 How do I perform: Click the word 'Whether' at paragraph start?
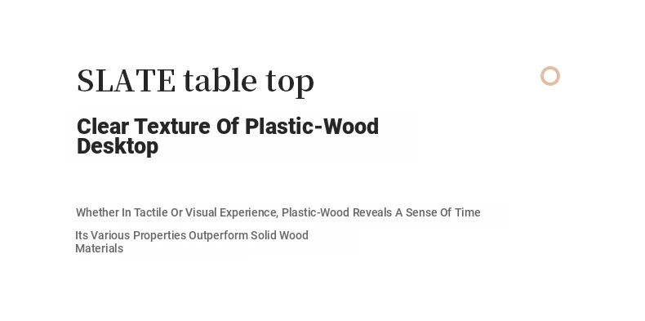click(97, 212)
